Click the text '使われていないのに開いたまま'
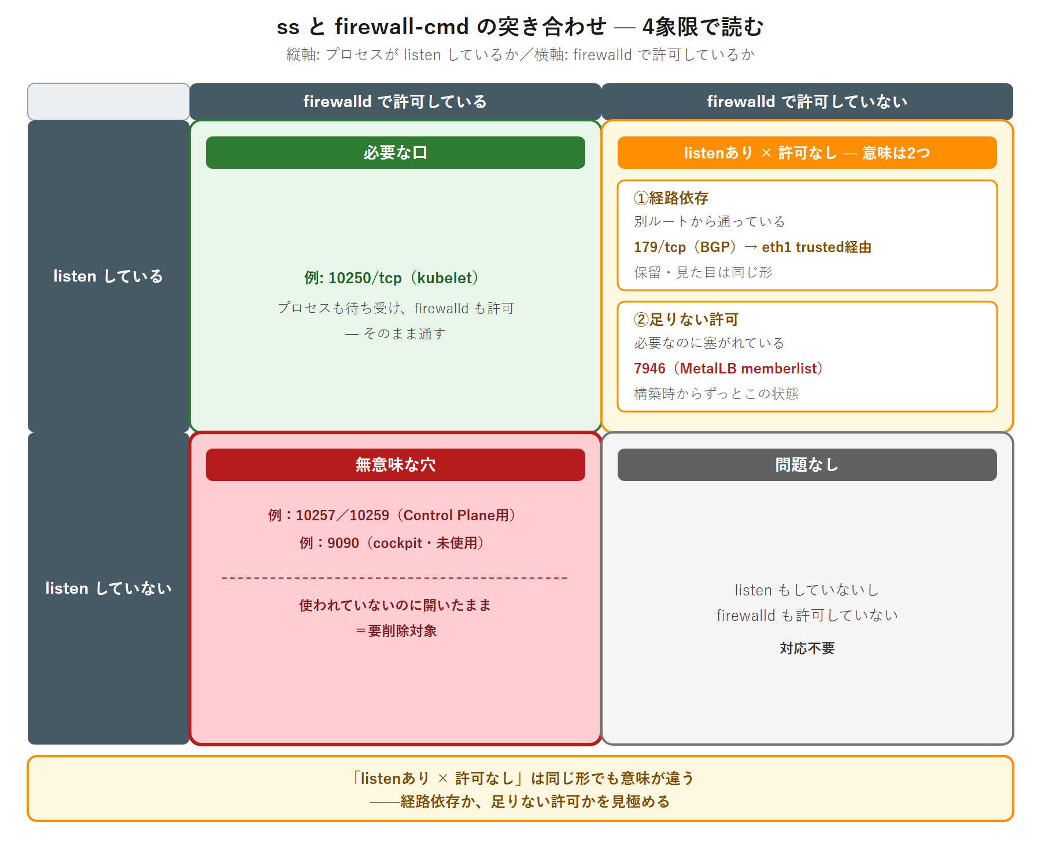Viewport: 1041px width, 844px height. (x=396, y=605)
